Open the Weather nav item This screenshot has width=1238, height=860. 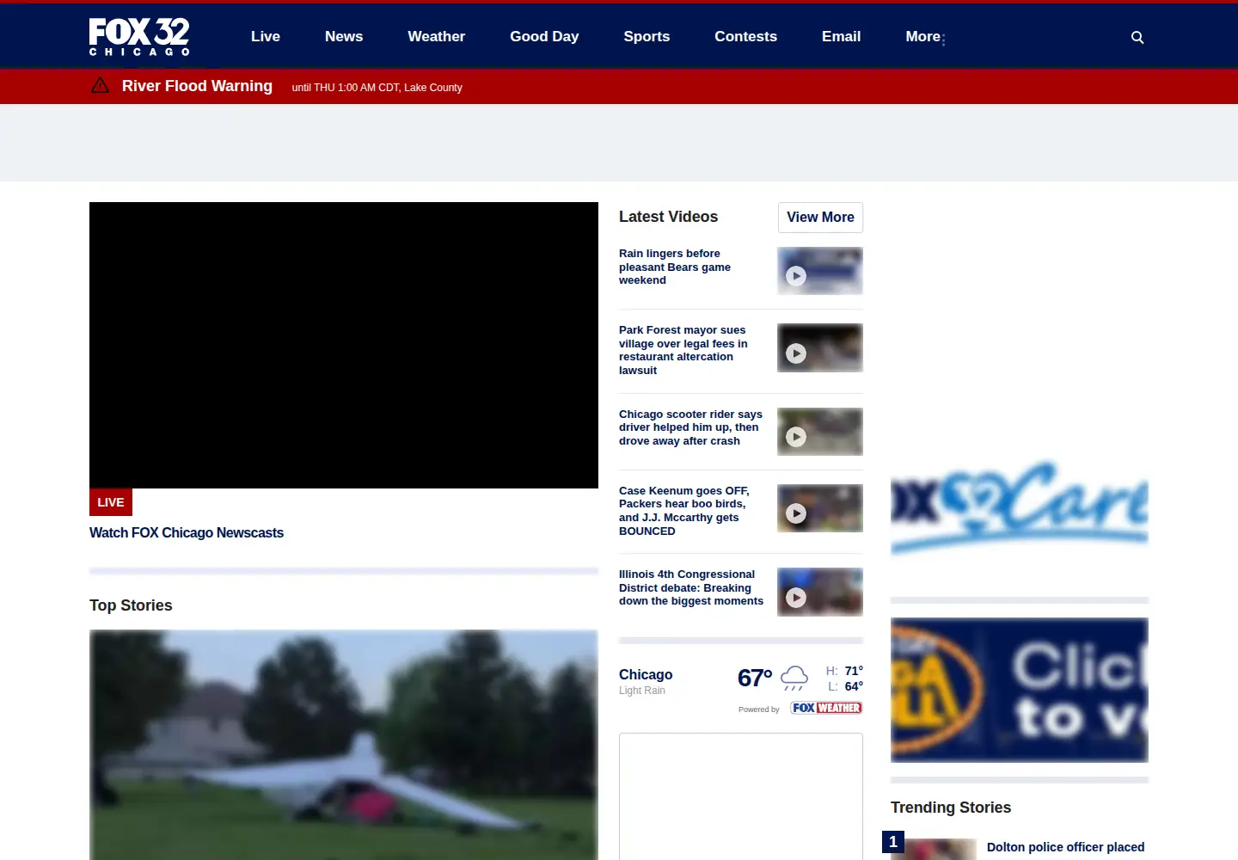tap(437, 36)
